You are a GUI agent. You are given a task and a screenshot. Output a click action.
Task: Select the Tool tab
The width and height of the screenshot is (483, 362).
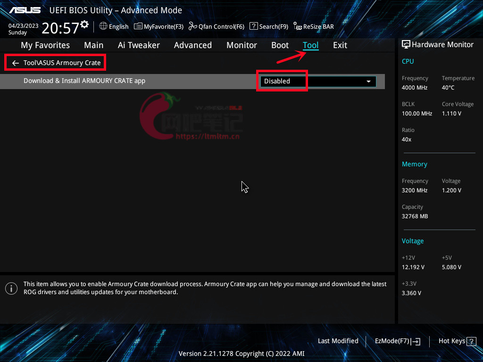point(310,45)
